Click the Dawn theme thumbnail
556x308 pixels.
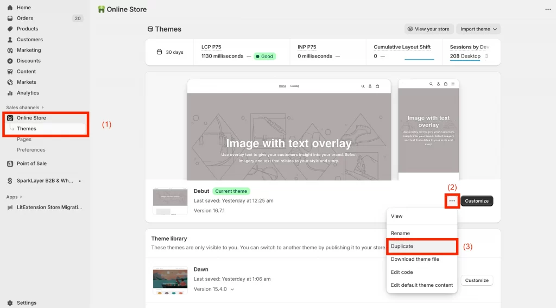pos(170,280)
